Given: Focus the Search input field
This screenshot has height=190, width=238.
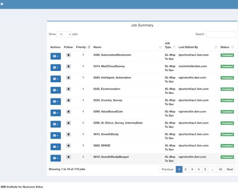Looking at the screenshot, I should pos(221,34).
